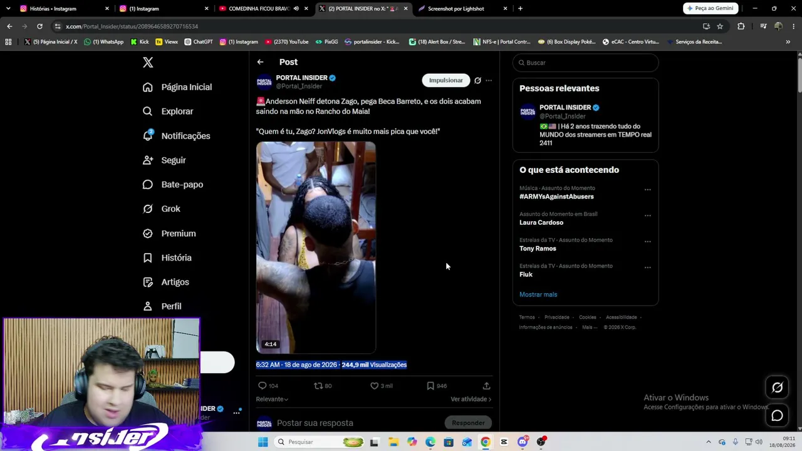Go back using the Post back arrow
Image resolution: width=802 pixels, height=451 pixels.
(260, 62)
